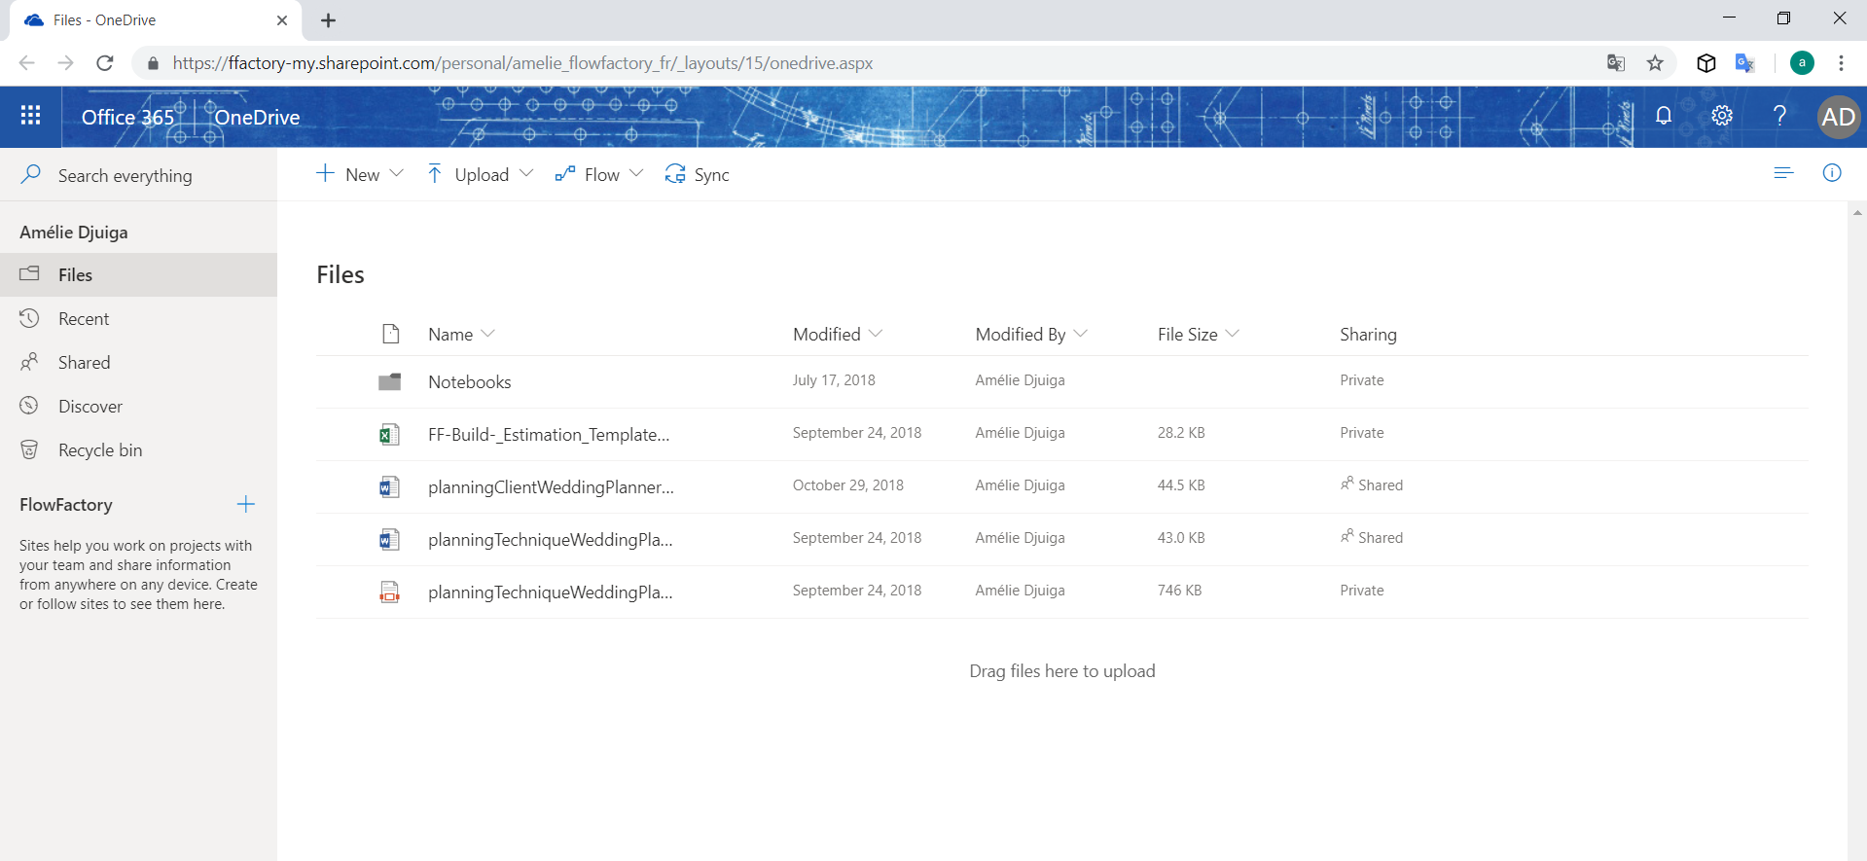This screenshot has width=1867, height=861.
Task: Open the notifications bell
Action: pos(1664,116)
